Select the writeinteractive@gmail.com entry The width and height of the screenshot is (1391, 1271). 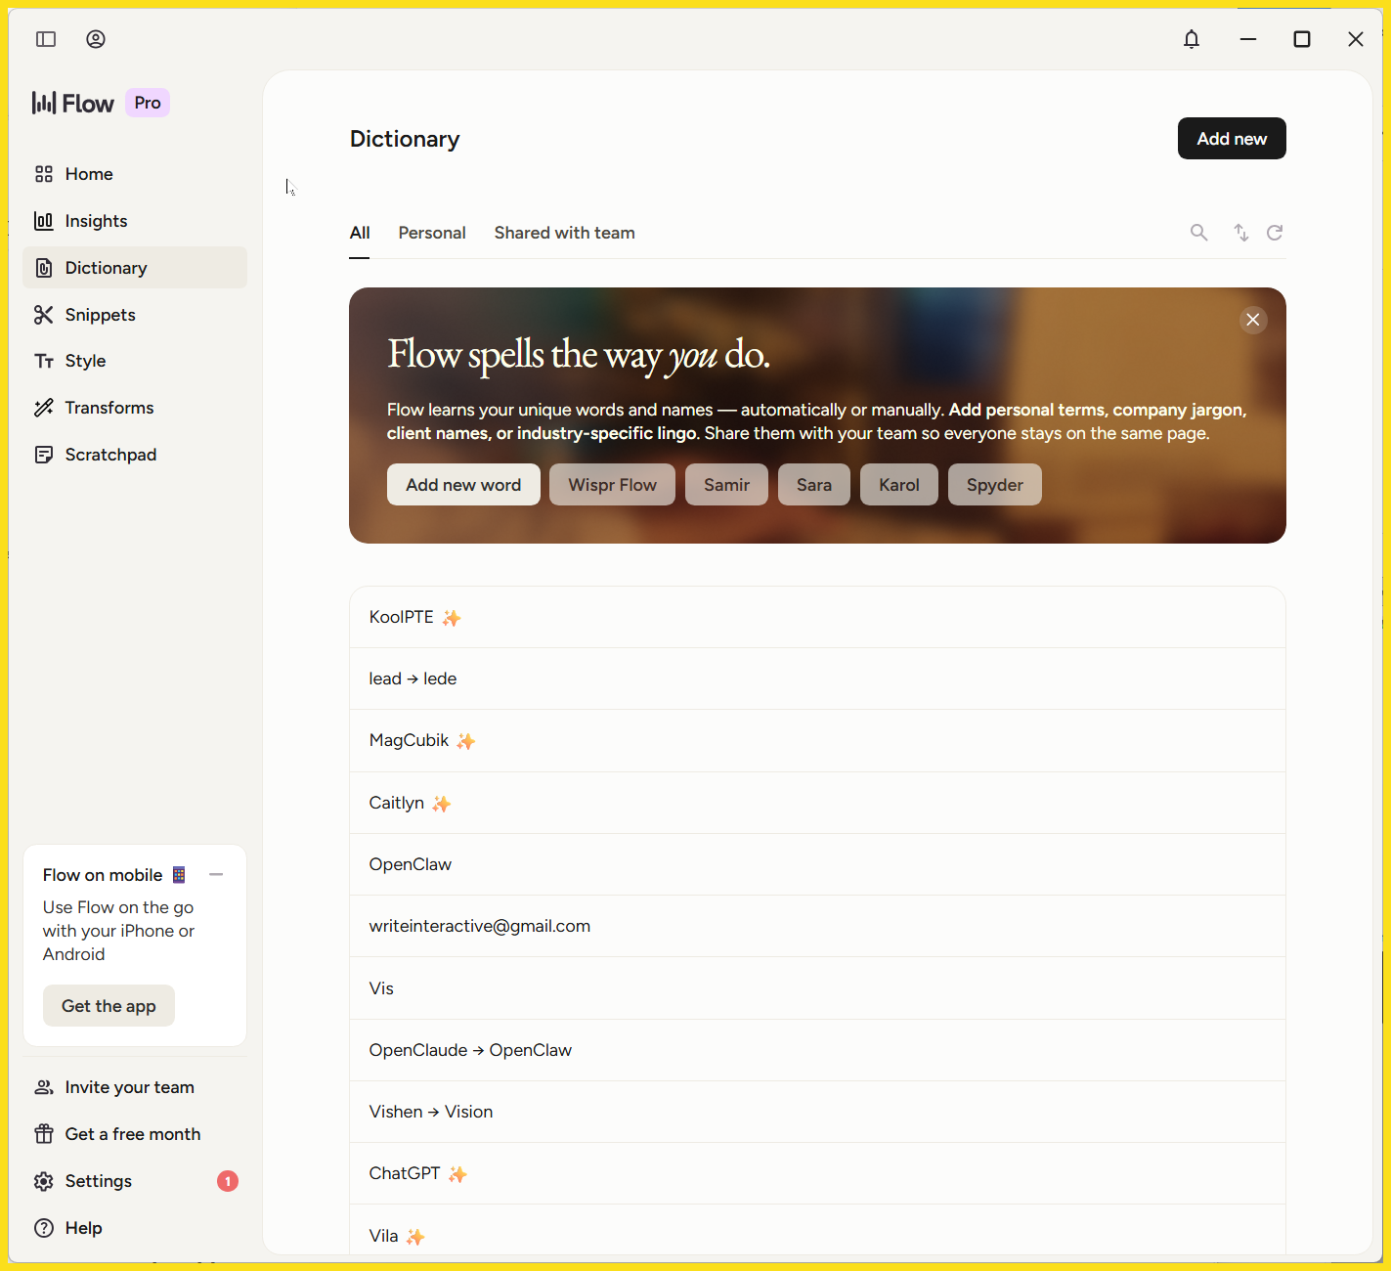pyautogui.click(x=817, y=926)
